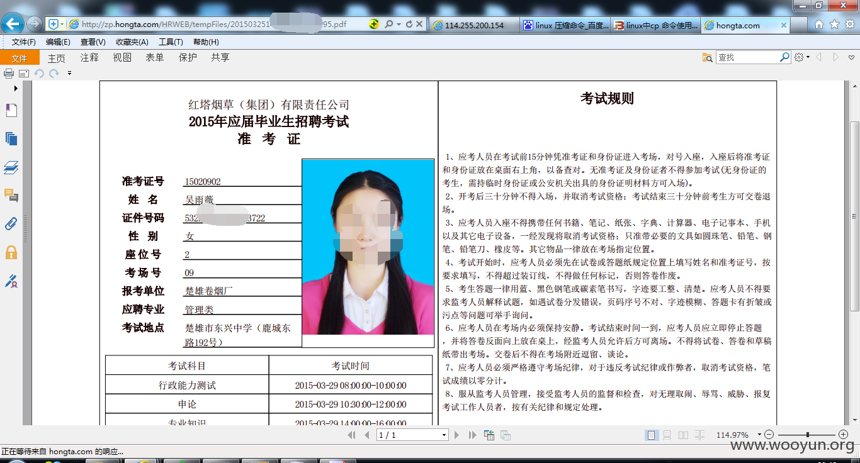Open the 文件(F) browser menu

click(24, 42)
